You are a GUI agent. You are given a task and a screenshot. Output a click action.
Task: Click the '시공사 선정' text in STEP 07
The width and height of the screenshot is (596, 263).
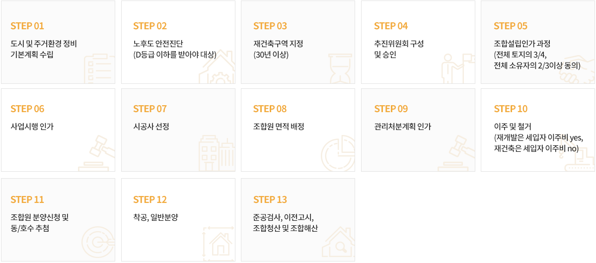pos(151,127)
